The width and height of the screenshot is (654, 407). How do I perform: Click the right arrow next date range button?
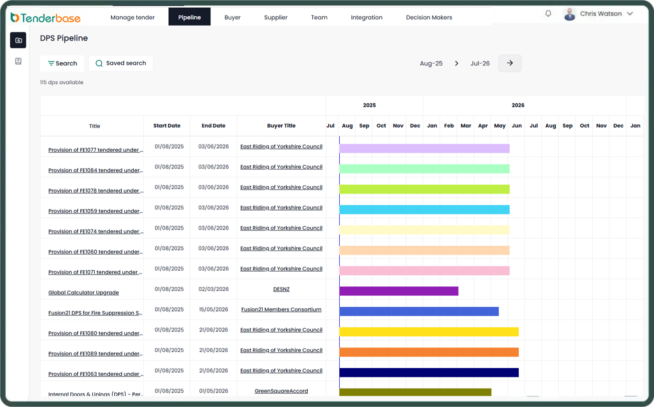pos(510,63)
